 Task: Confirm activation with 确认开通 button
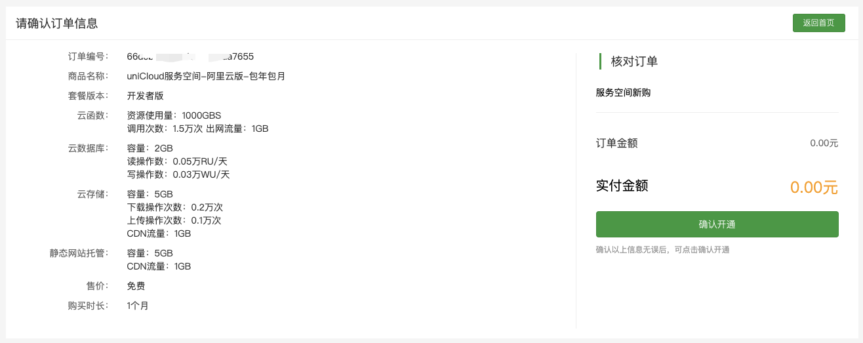pos(717,224)
